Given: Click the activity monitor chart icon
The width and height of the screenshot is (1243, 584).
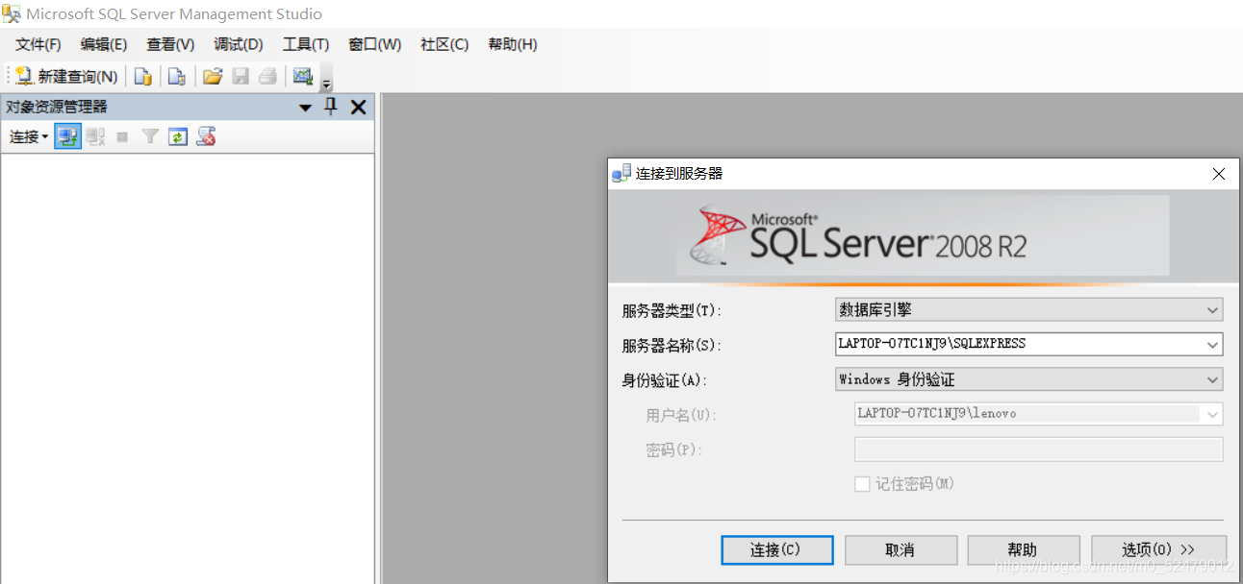Looking at the screenshot, I should point(303,76).
